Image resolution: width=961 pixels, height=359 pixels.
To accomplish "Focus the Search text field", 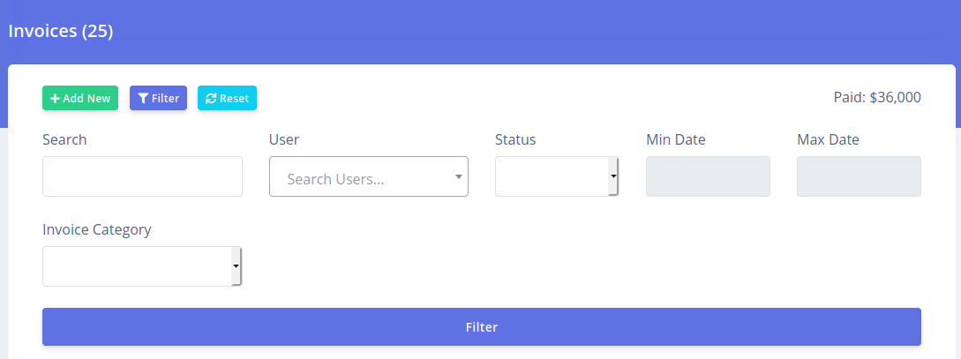I will click(142, 176).
